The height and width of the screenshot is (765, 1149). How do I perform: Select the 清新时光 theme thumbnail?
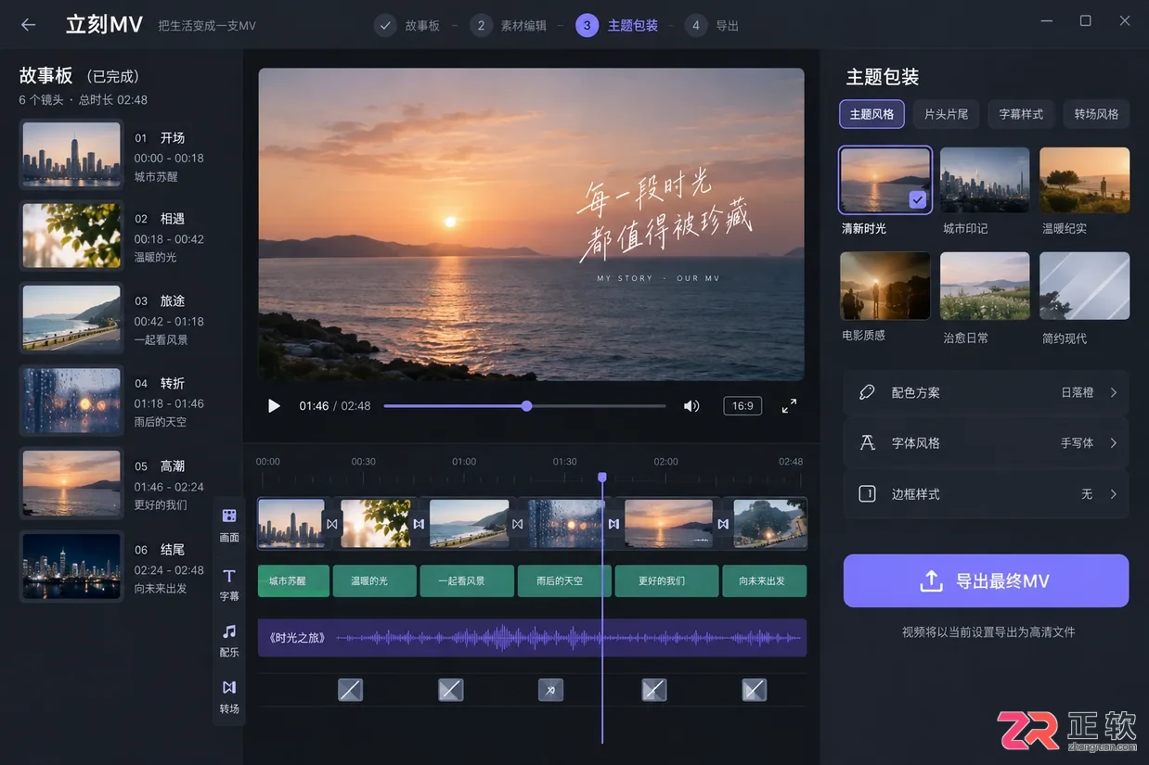pos(884,180)
